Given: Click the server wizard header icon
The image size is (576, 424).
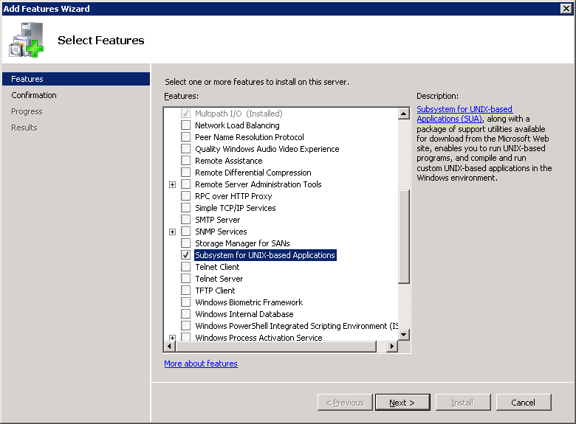Looking at the screenshot, I should [x=27, y=41].
